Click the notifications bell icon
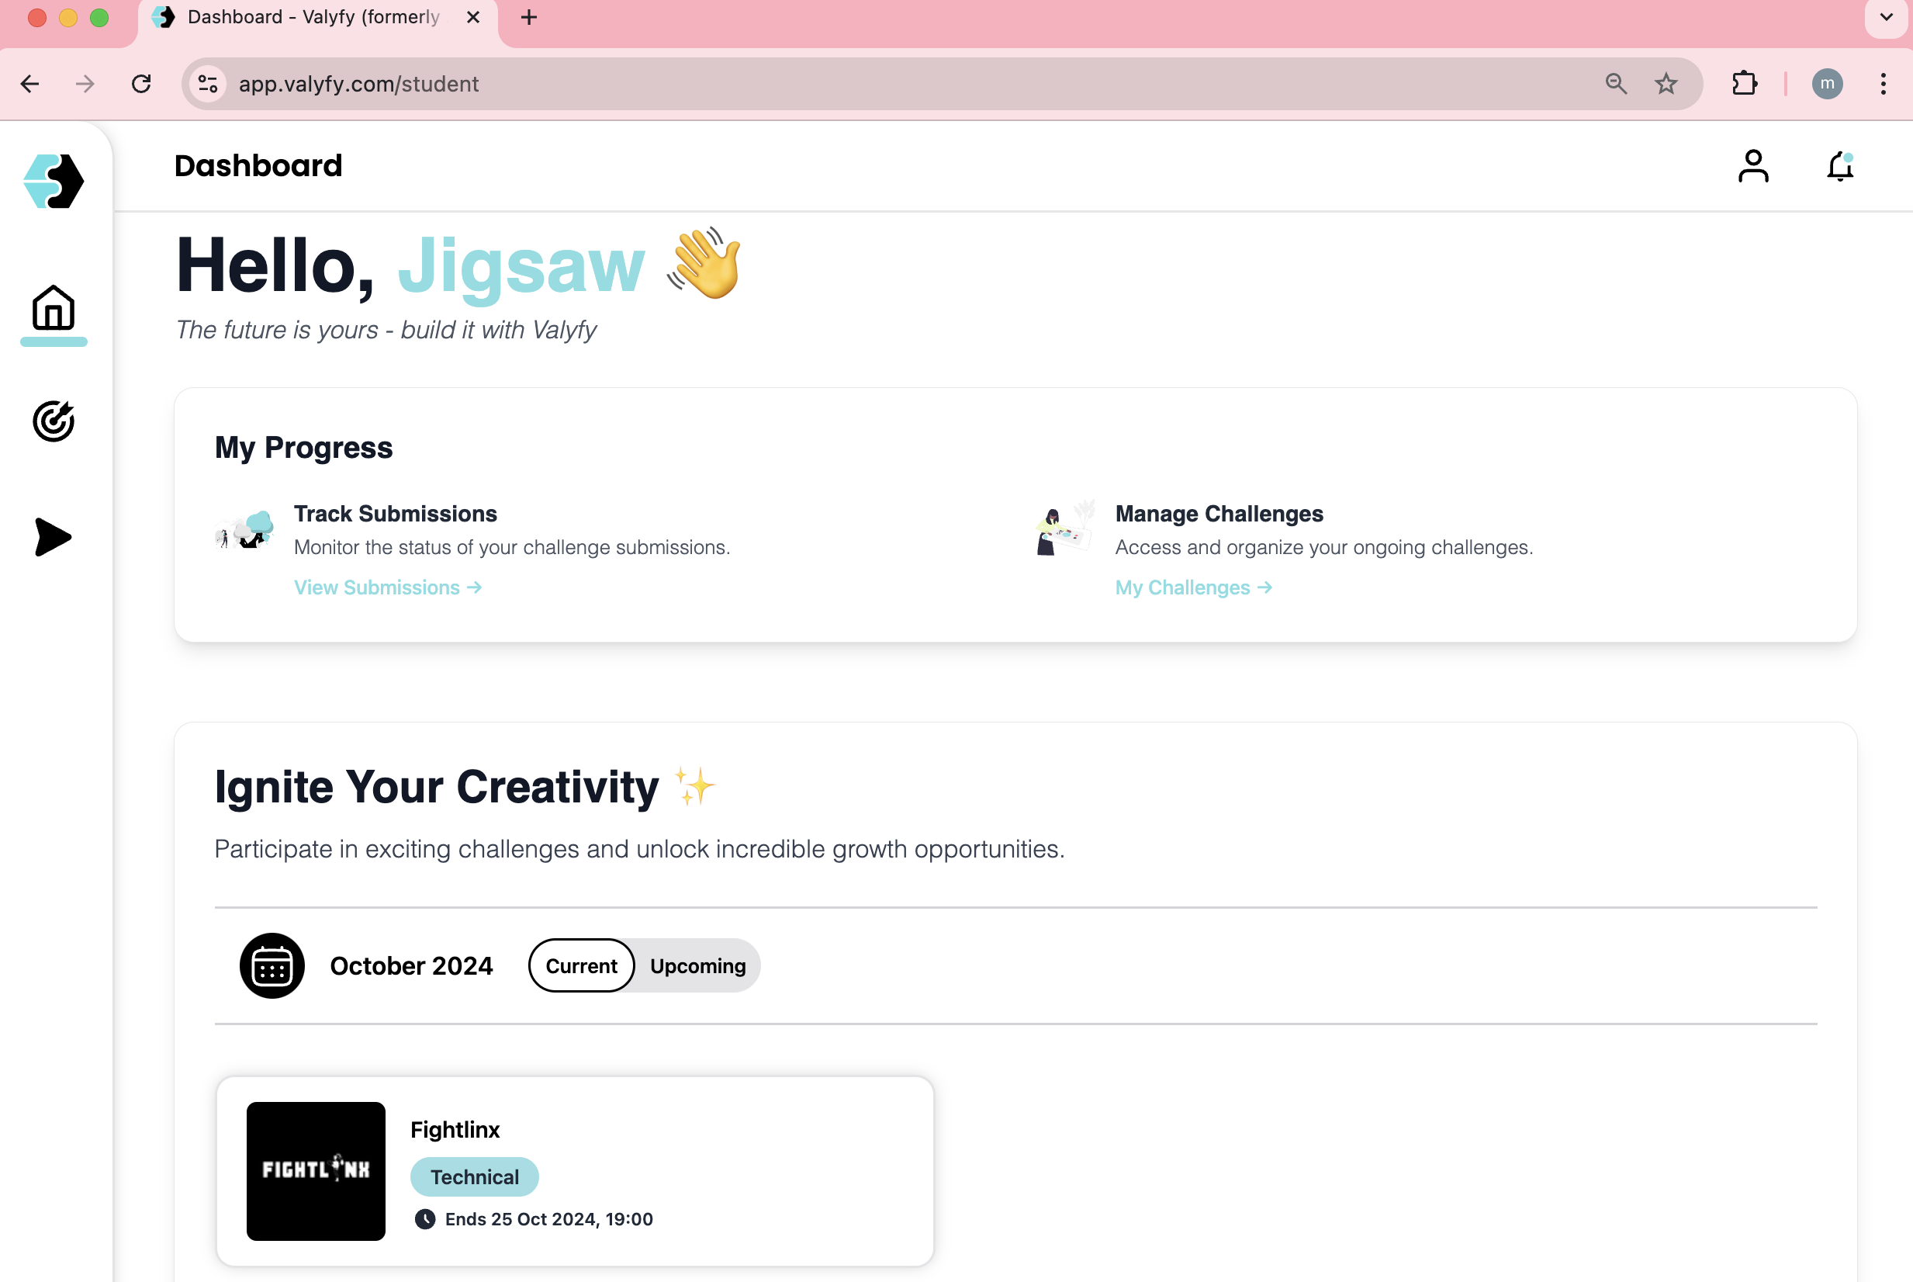This screenshot has width=1913, height=1282. [x=1840, y=166]
